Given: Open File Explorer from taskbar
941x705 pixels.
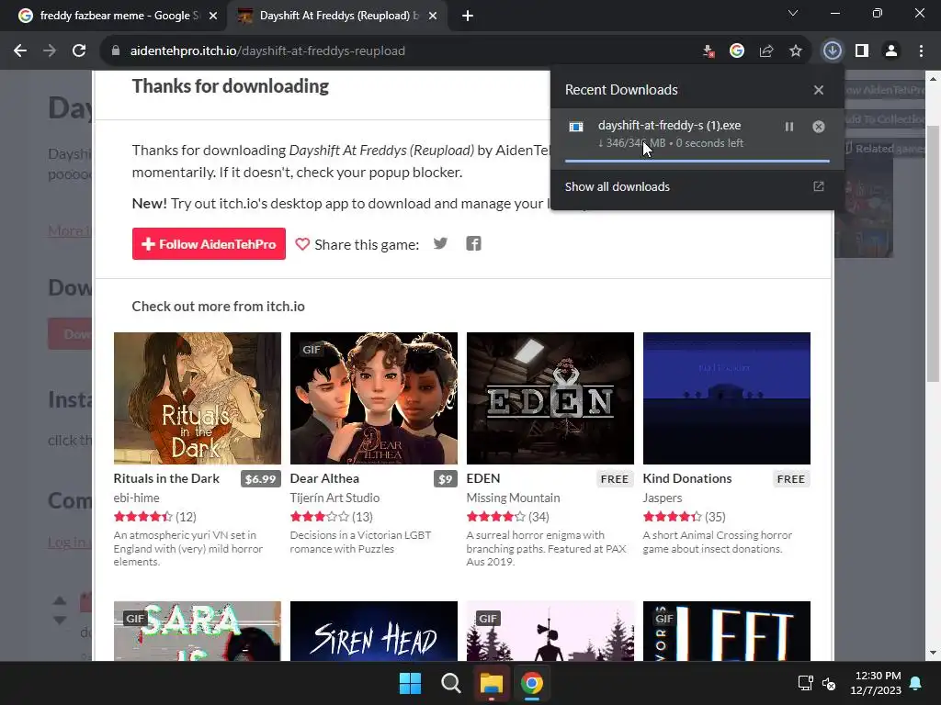Looking at the screenshot, I should (491, 683).
